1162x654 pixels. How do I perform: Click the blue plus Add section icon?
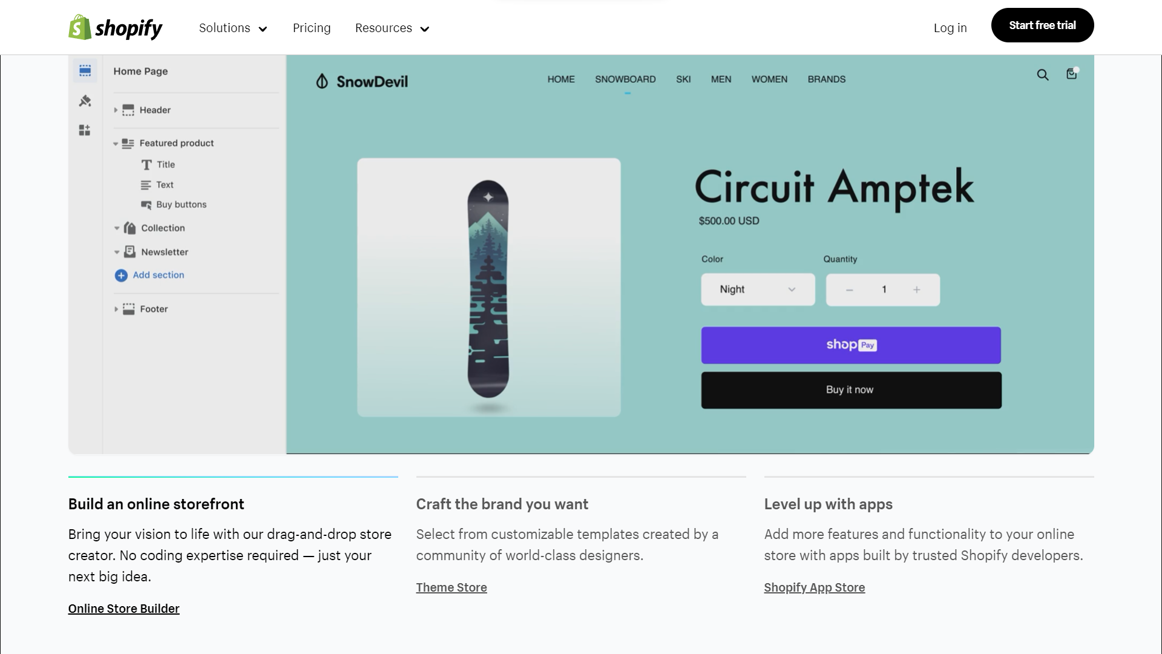click(121, 276)
